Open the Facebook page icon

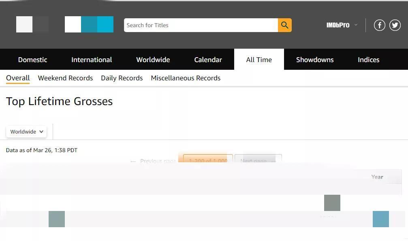379,25
